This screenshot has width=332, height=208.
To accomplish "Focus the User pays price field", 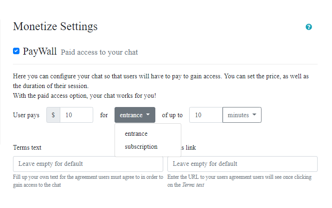I will pyautogui.click(x=77, y=115).
